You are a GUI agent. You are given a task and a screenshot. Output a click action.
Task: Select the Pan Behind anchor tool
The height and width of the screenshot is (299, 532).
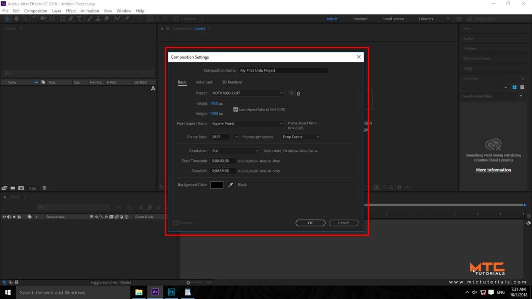point(52,19)
